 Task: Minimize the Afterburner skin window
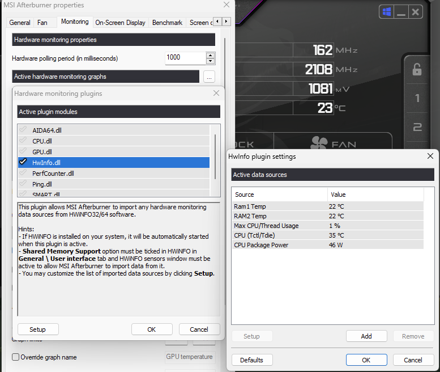pos(401,12)
